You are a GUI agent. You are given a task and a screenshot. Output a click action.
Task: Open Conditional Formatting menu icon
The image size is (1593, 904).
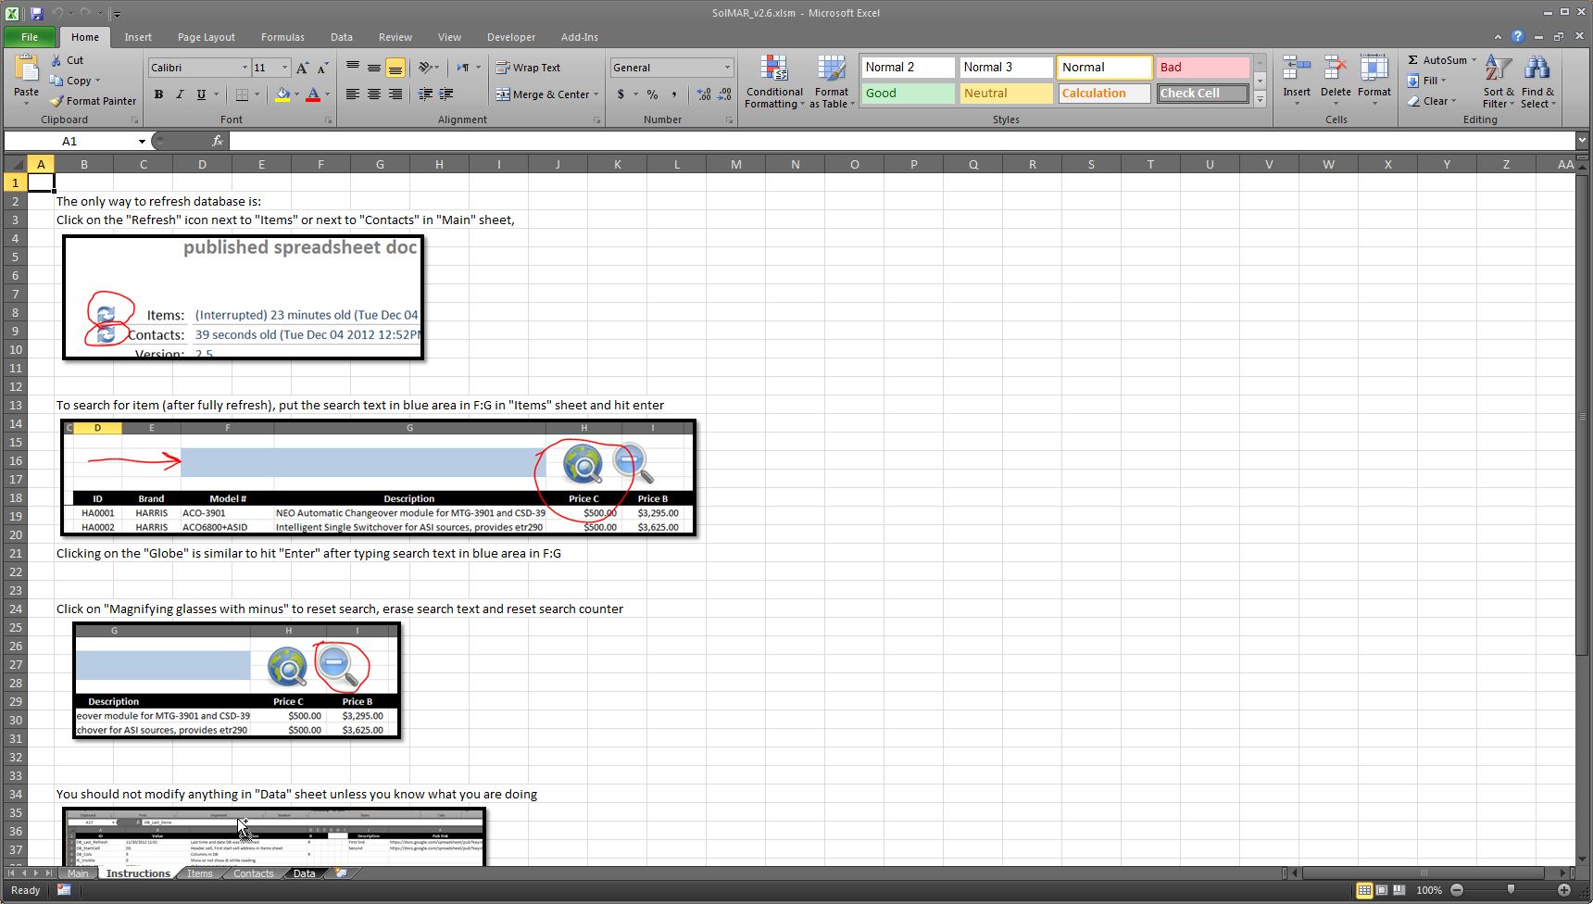[x=773, y=69]
